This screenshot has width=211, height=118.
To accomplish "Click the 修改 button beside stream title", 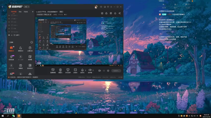I will [61, 12].
